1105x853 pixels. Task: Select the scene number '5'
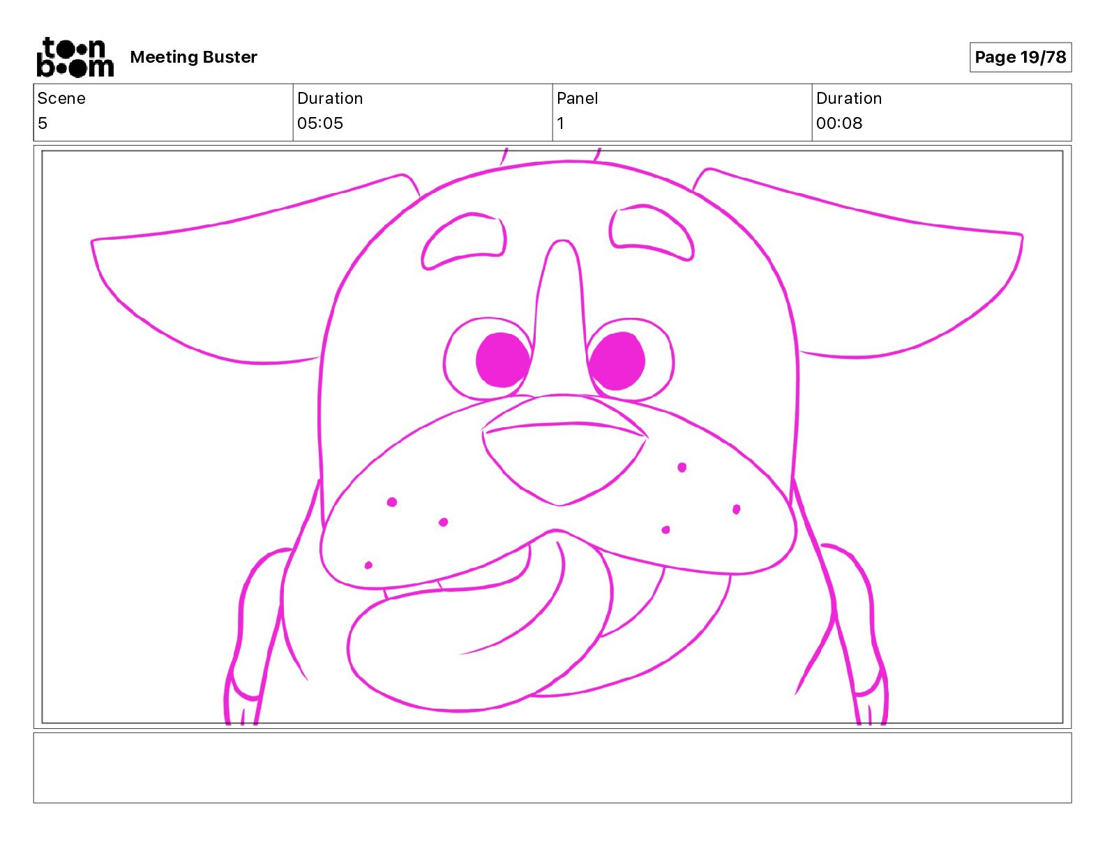(43, 123)
